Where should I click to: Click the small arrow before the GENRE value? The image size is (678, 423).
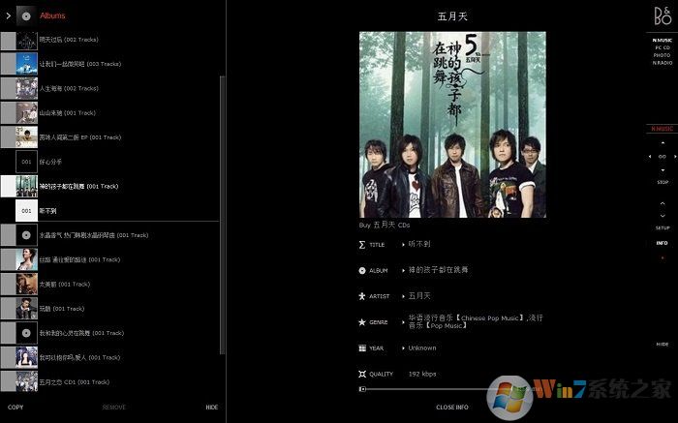click(x=403, y=322)
